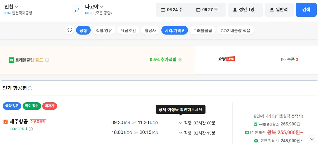Click the swap origin and destination icon
318x147 pixels.
[77, 10]
